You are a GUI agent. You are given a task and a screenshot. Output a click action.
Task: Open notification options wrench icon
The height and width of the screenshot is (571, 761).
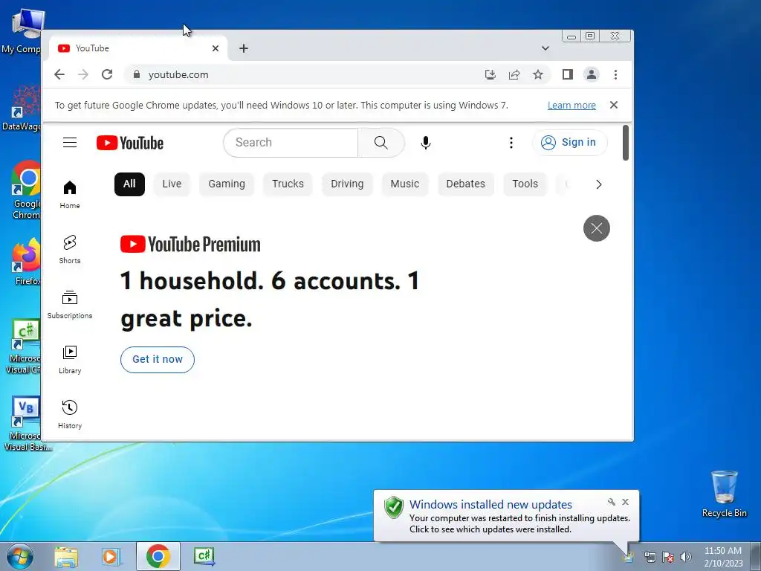pyautogui.click(x=612, y=502)
